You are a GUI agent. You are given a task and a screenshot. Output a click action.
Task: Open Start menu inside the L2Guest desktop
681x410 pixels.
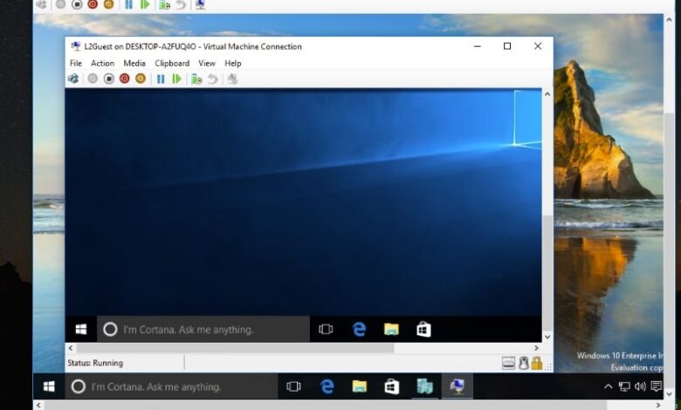click(81, 329)
